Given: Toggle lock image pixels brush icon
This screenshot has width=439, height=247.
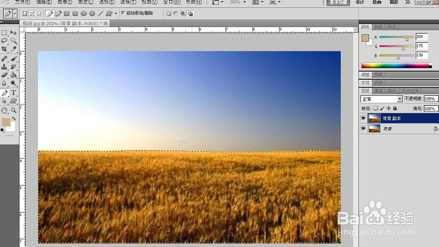Looking at the screenshot, I should pos(382,108).
